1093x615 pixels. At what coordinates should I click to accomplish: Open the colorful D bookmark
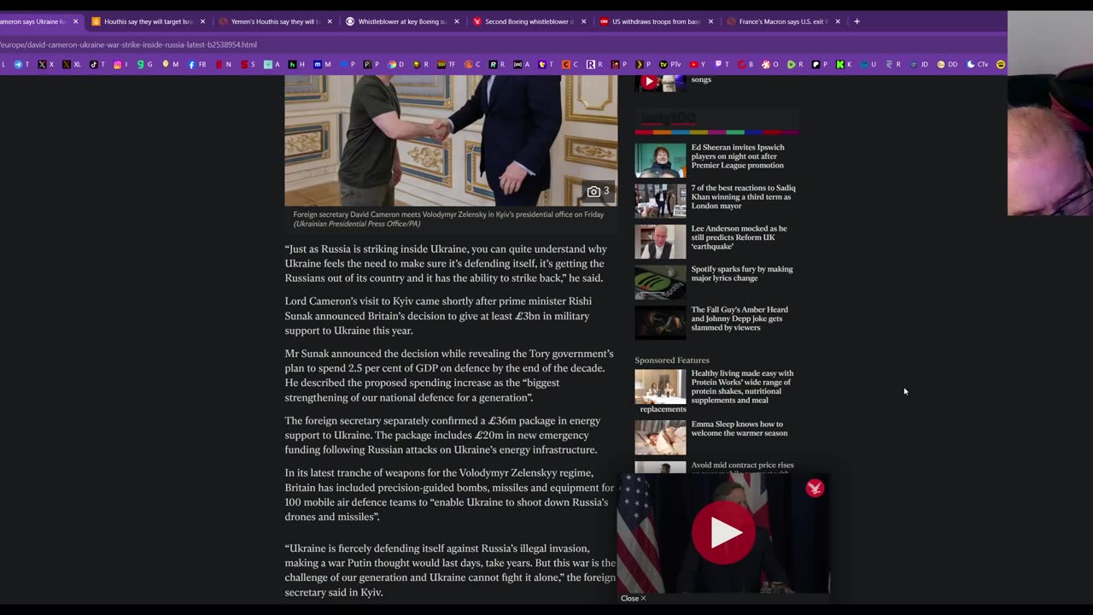pyautogui.click(x=395, y=64)
